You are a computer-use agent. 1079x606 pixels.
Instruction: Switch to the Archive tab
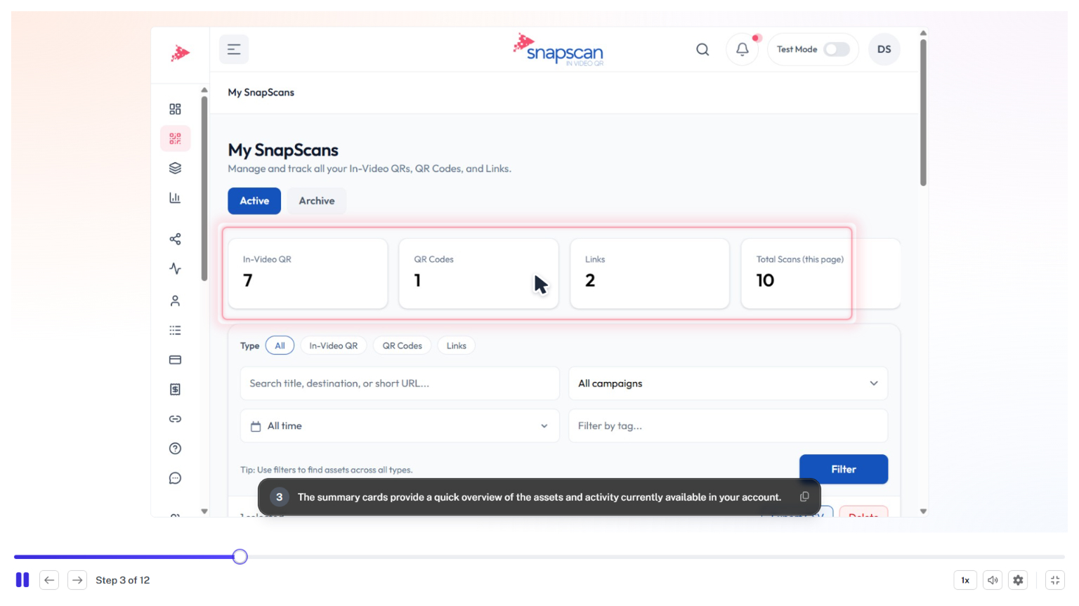(x=317, y=201)
